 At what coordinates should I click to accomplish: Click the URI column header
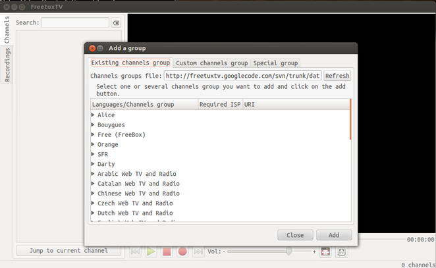(x=296, y=105)
